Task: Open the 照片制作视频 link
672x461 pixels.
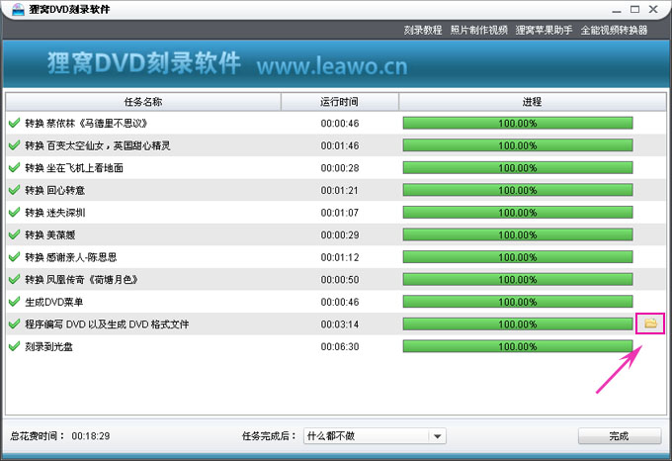Action: (478, 30)
